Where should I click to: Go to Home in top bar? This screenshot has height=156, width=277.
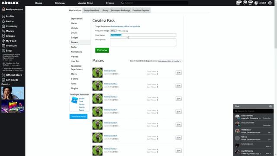point(39,3)
